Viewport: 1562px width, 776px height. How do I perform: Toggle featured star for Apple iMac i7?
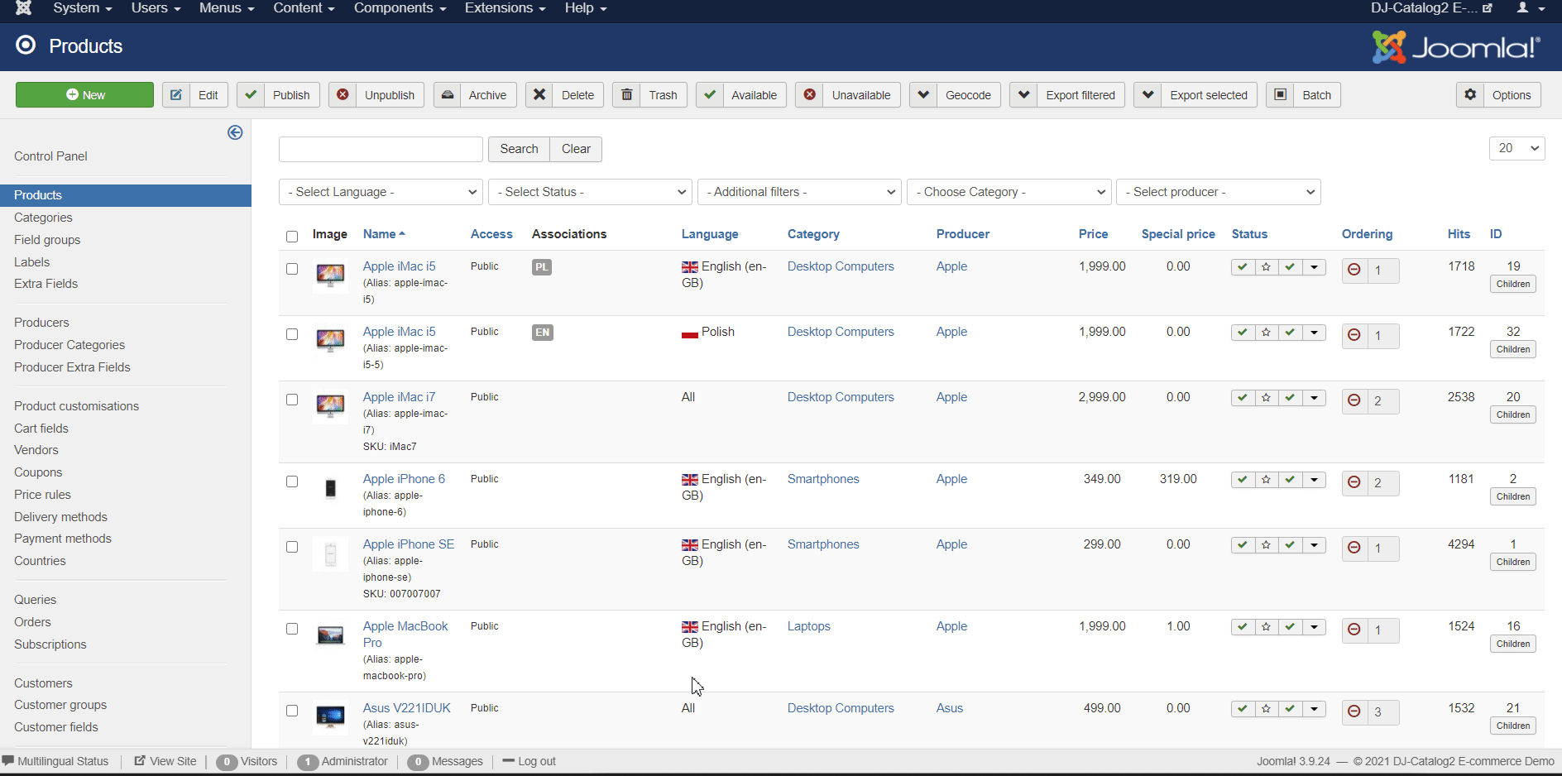(x=1267, y=398)
